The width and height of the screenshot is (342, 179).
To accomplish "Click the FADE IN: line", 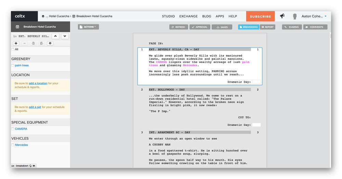I will point(156,43).
